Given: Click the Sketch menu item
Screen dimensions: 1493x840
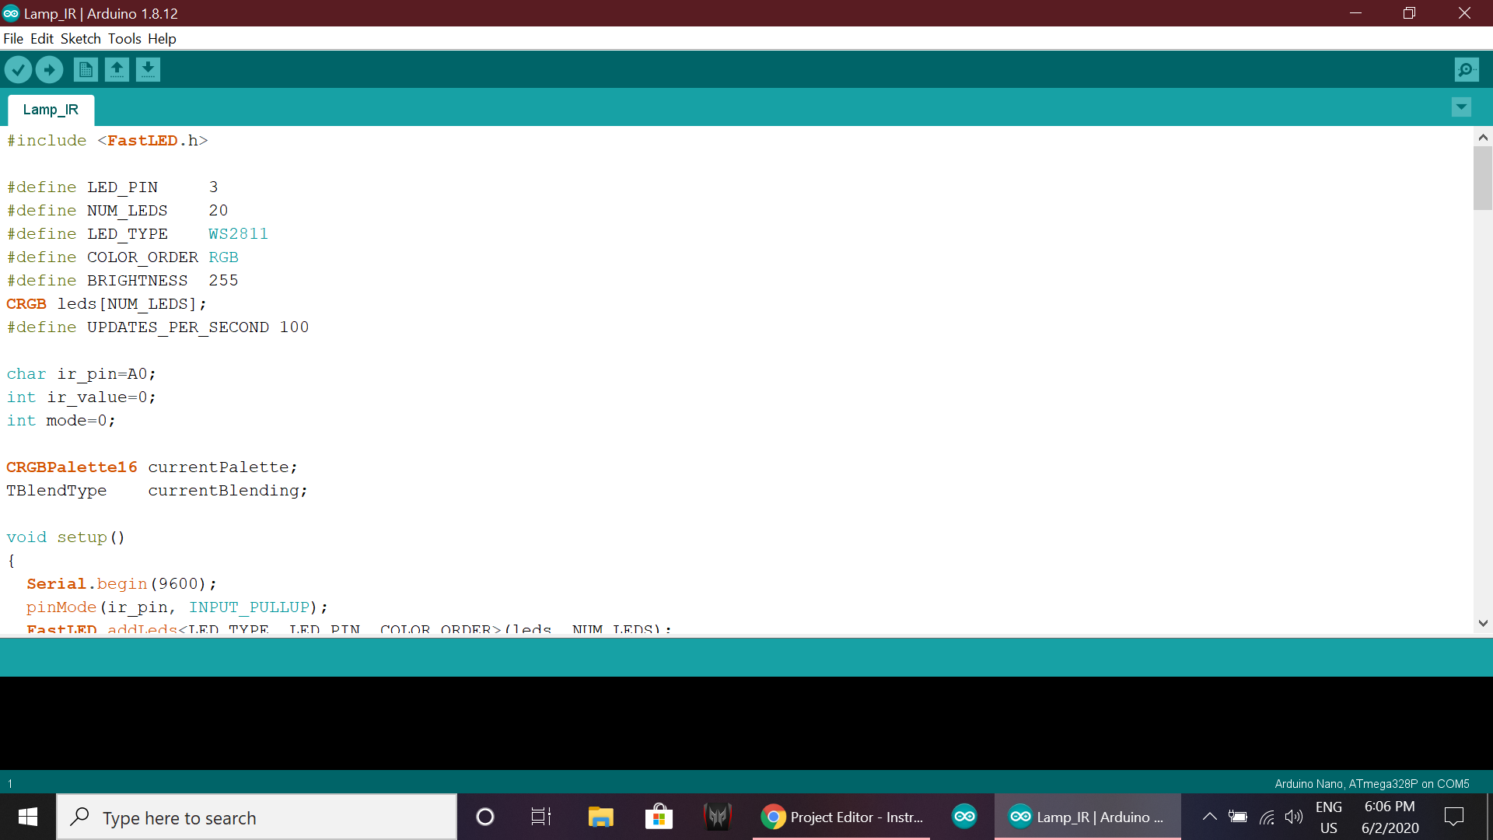Looking at the screenshot, I should [79, 39].
